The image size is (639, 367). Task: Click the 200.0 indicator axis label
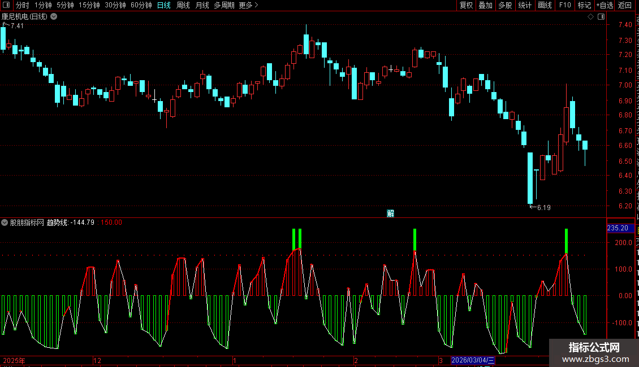tap(624, 242)
